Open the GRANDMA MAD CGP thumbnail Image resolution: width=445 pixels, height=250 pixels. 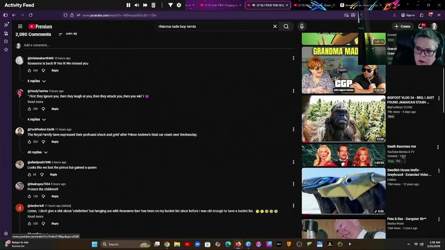343,70
